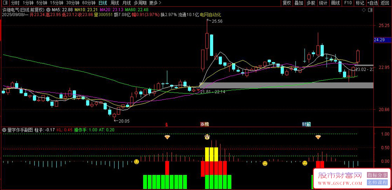Add stock with +自选 button
Viewport: 392px width, 190px height.
coord(372,3)
